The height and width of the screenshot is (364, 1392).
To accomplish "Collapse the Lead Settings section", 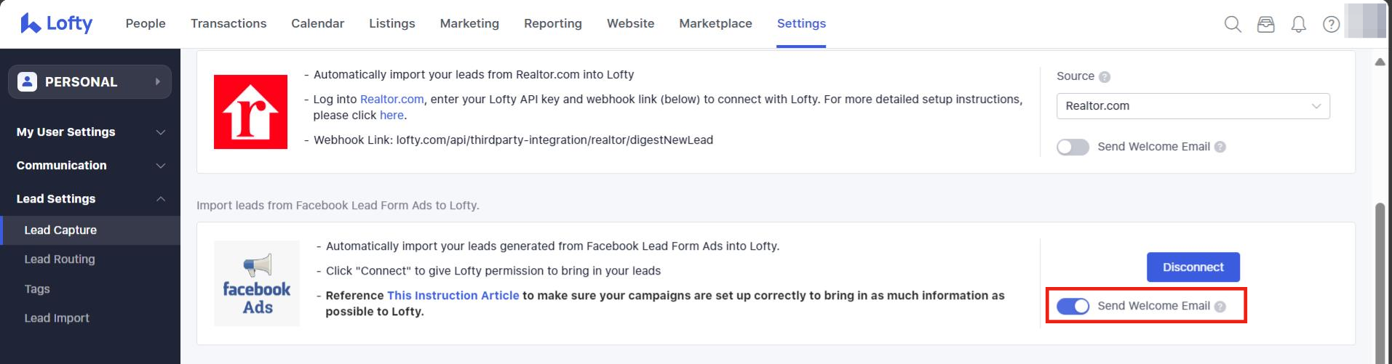I will (90, 199).
